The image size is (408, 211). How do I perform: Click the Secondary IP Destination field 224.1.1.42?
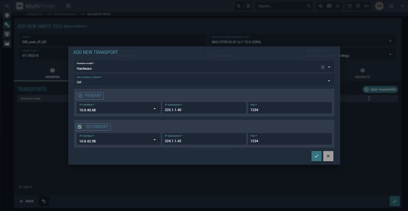click(204, 139)
